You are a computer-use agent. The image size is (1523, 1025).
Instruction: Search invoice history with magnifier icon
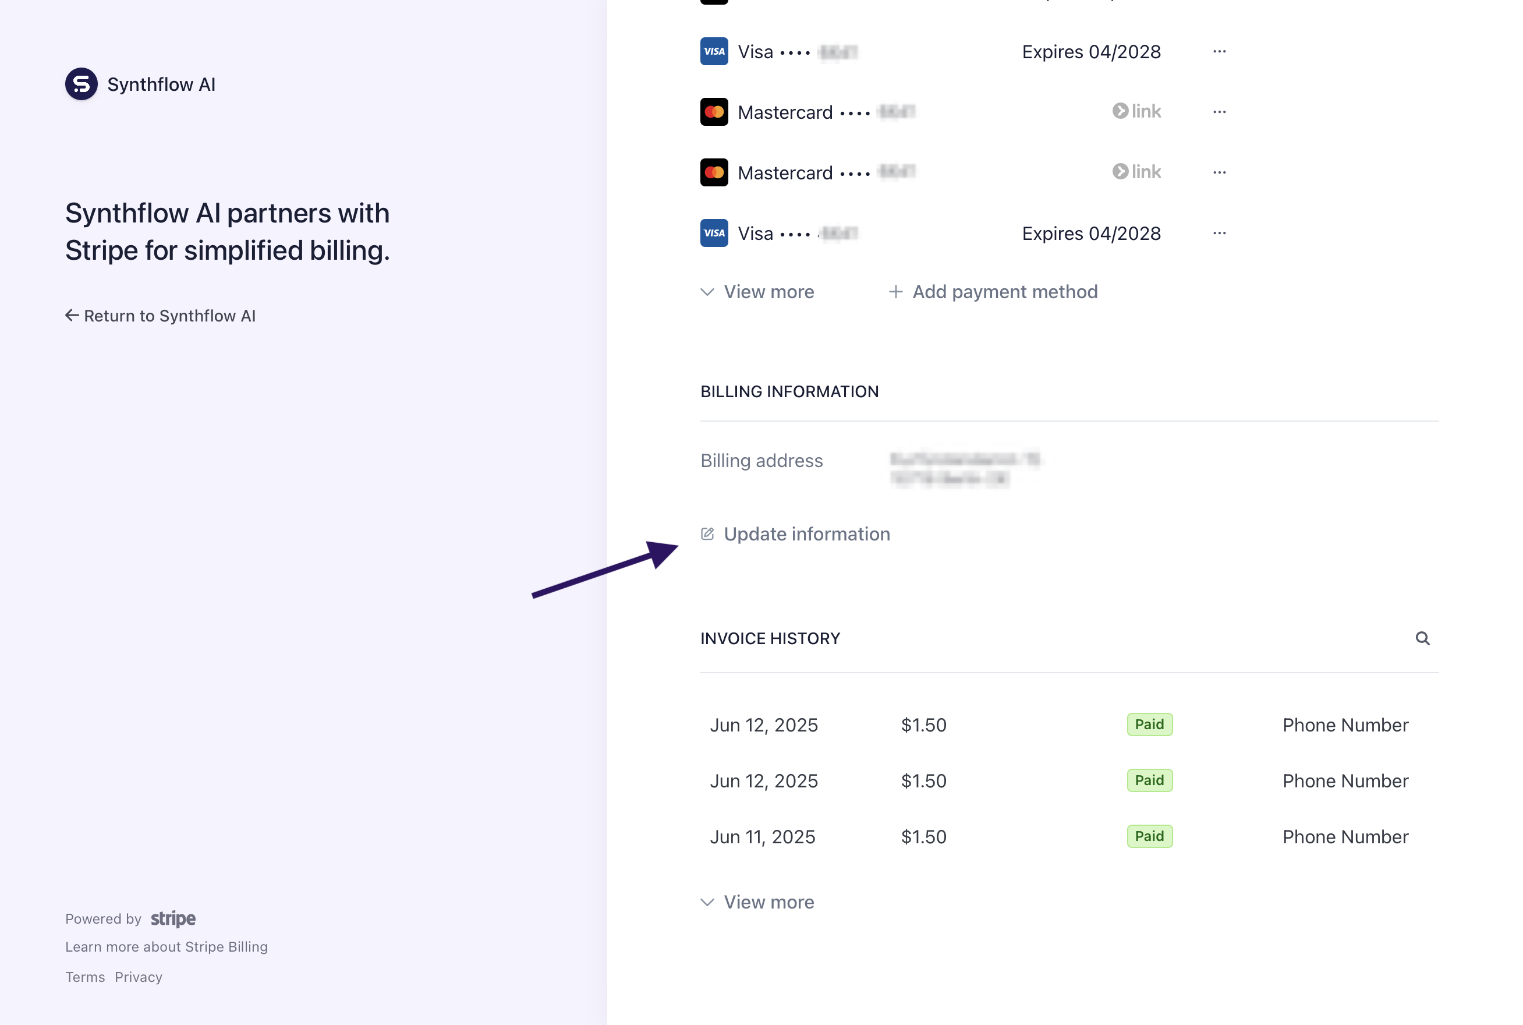pyautogui.click(x=1422, y=638)
